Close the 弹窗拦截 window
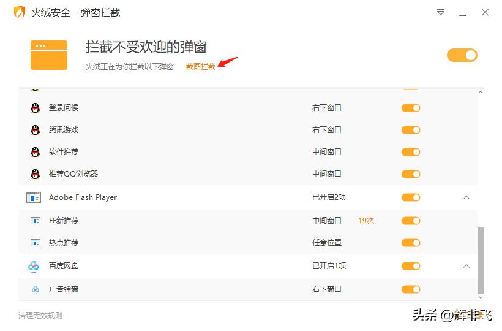Screen dimensions: 502x331 (485, 12)
